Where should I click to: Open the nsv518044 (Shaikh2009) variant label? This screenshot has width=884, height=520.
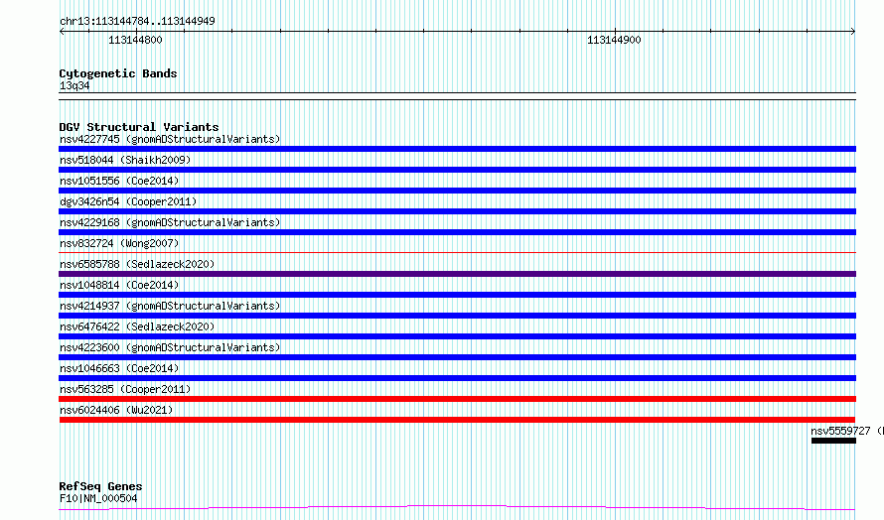pyautogui.click(x=125, y=160)
